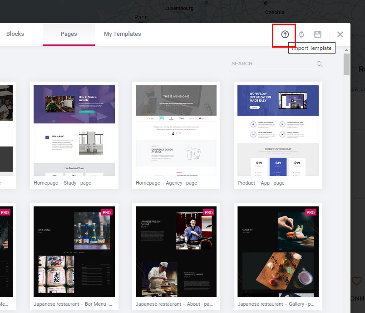Viewport: 365px width, 313px height.
Task: Click 'Japanese restaurant – About' title text
Action: [174, 304]
